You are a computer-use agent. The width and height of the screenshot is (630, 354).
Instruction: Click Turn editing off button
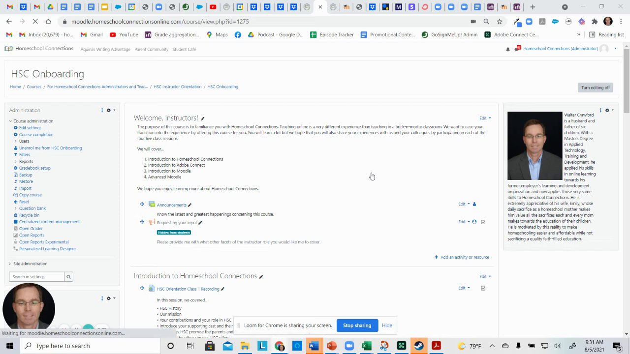(x=595, y=88)
